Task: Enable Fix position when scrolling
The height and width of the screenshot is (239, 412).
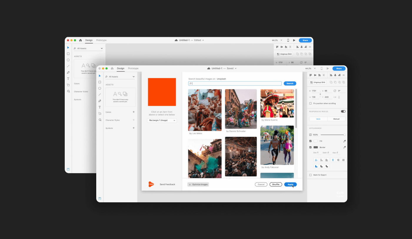Action: (310, 103)
